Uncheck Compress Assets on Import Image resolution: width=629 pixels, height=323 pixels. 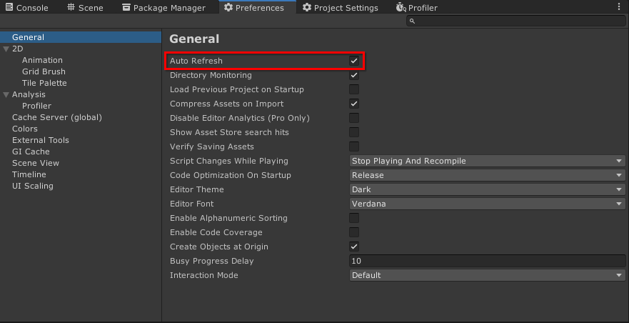click(x=354, y=104)
